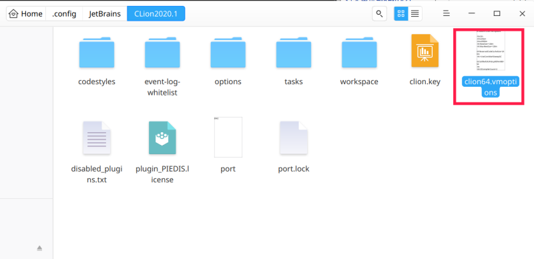Switch to list view
Screen dimensions: 534x259
click(x=415, y=13)
